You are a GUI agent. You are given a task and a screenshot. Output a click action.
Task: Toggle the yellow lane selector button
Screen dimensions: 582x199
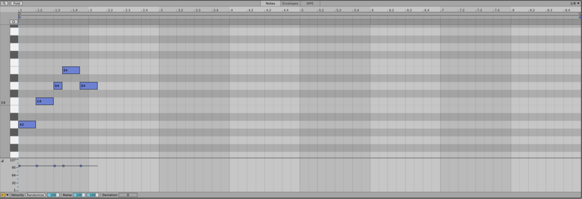(3, 195)
